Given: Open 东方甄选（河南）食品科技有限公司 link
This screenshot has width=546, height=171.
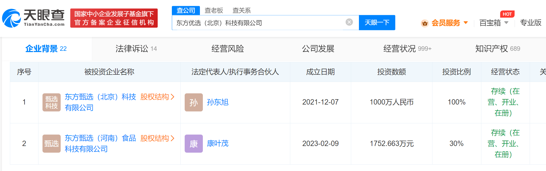Looking at the screenshot, I should (100, 143).
